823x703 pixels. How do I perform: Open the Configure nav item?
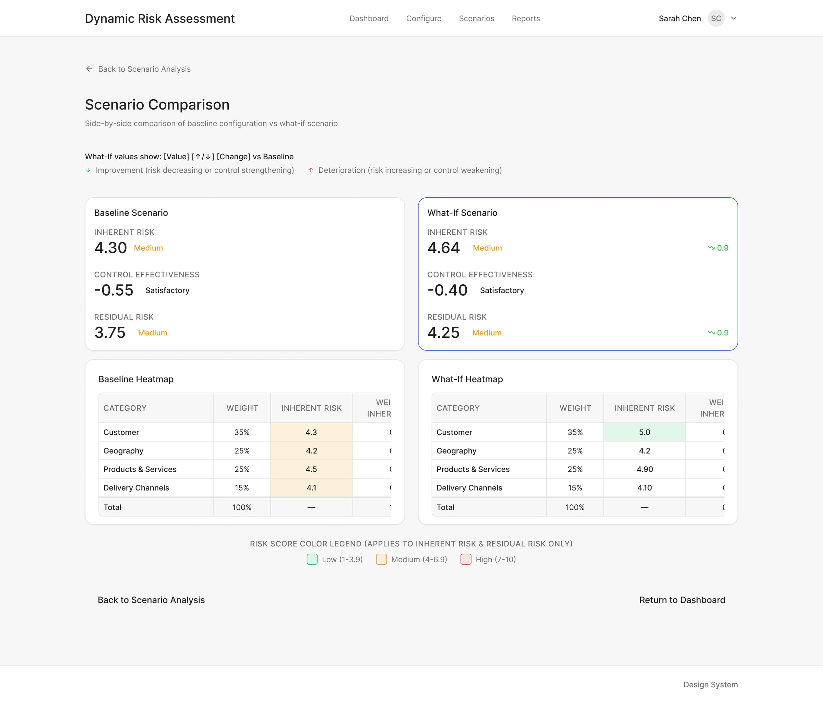point(424,18)
